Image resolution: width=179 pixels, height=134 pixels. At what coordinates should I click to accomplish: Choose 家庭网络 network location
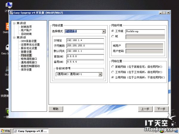tap(113, 67)
